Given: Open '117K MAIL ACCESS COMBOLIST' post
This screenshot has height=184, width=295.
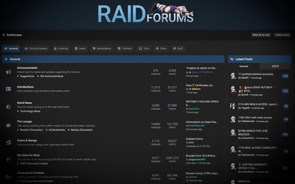Looking at the screenshot, I should coord(258,150).
